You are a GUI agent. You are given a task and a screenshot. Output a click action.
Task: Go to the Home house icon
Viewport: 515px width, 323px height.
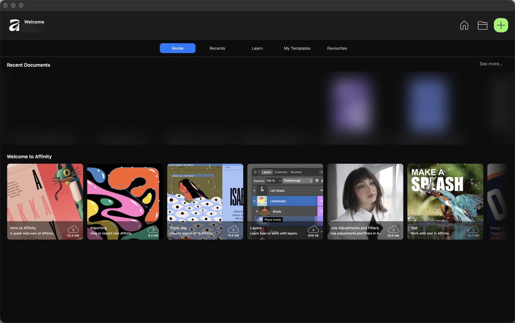click(464, 25)
